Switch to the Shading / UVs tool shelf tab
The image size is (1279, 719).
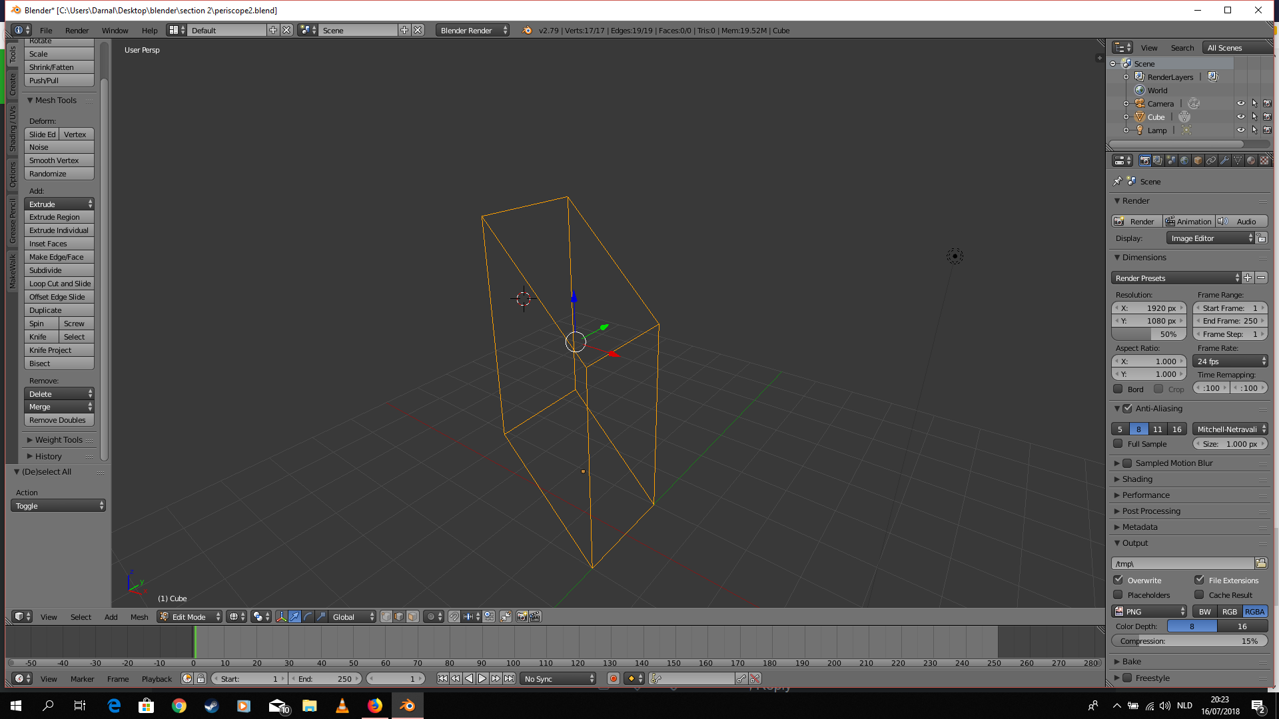pos(13,128)
